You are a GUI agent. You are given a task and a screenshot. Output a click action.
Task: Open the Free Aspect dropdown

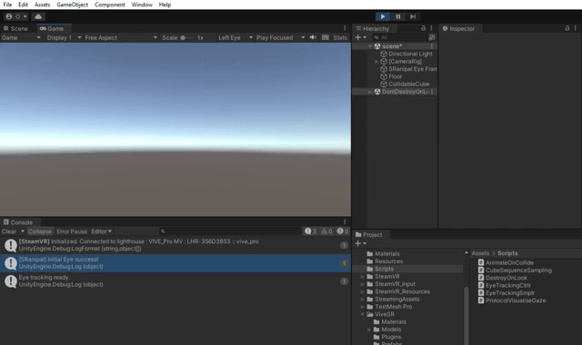point(120,38)
